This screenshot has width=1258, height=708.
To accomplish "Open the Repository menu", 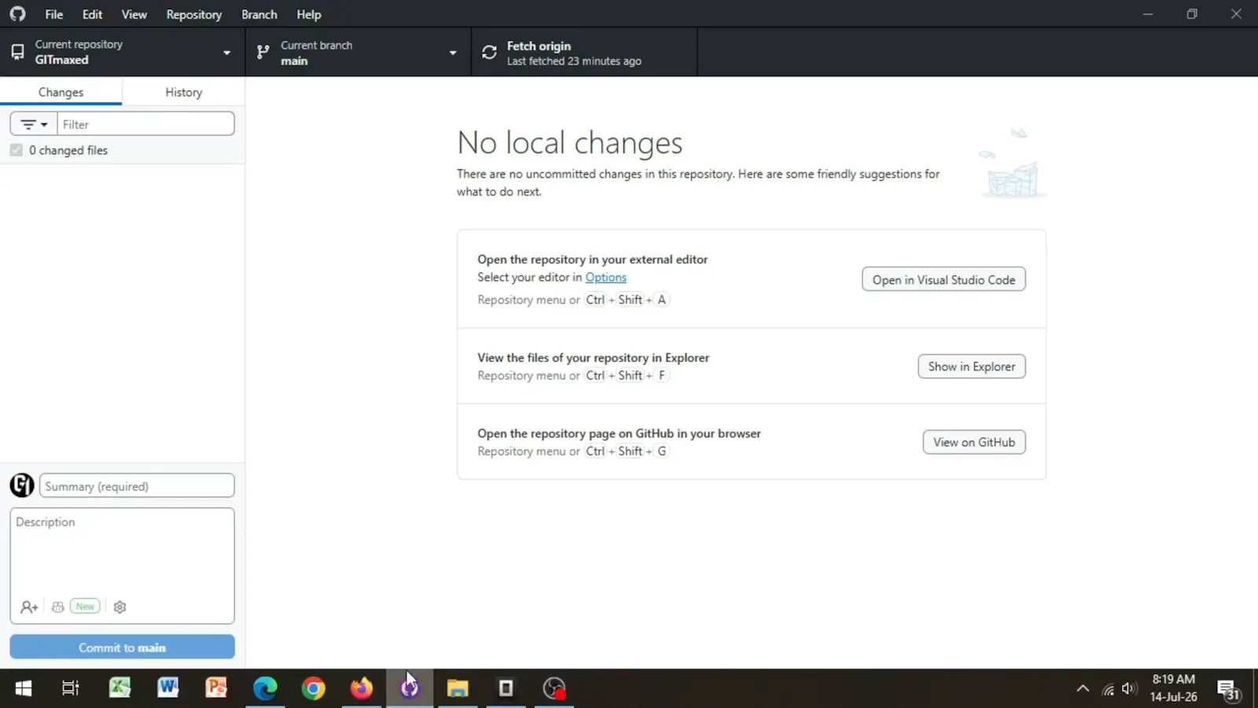I will coord(193,14).
